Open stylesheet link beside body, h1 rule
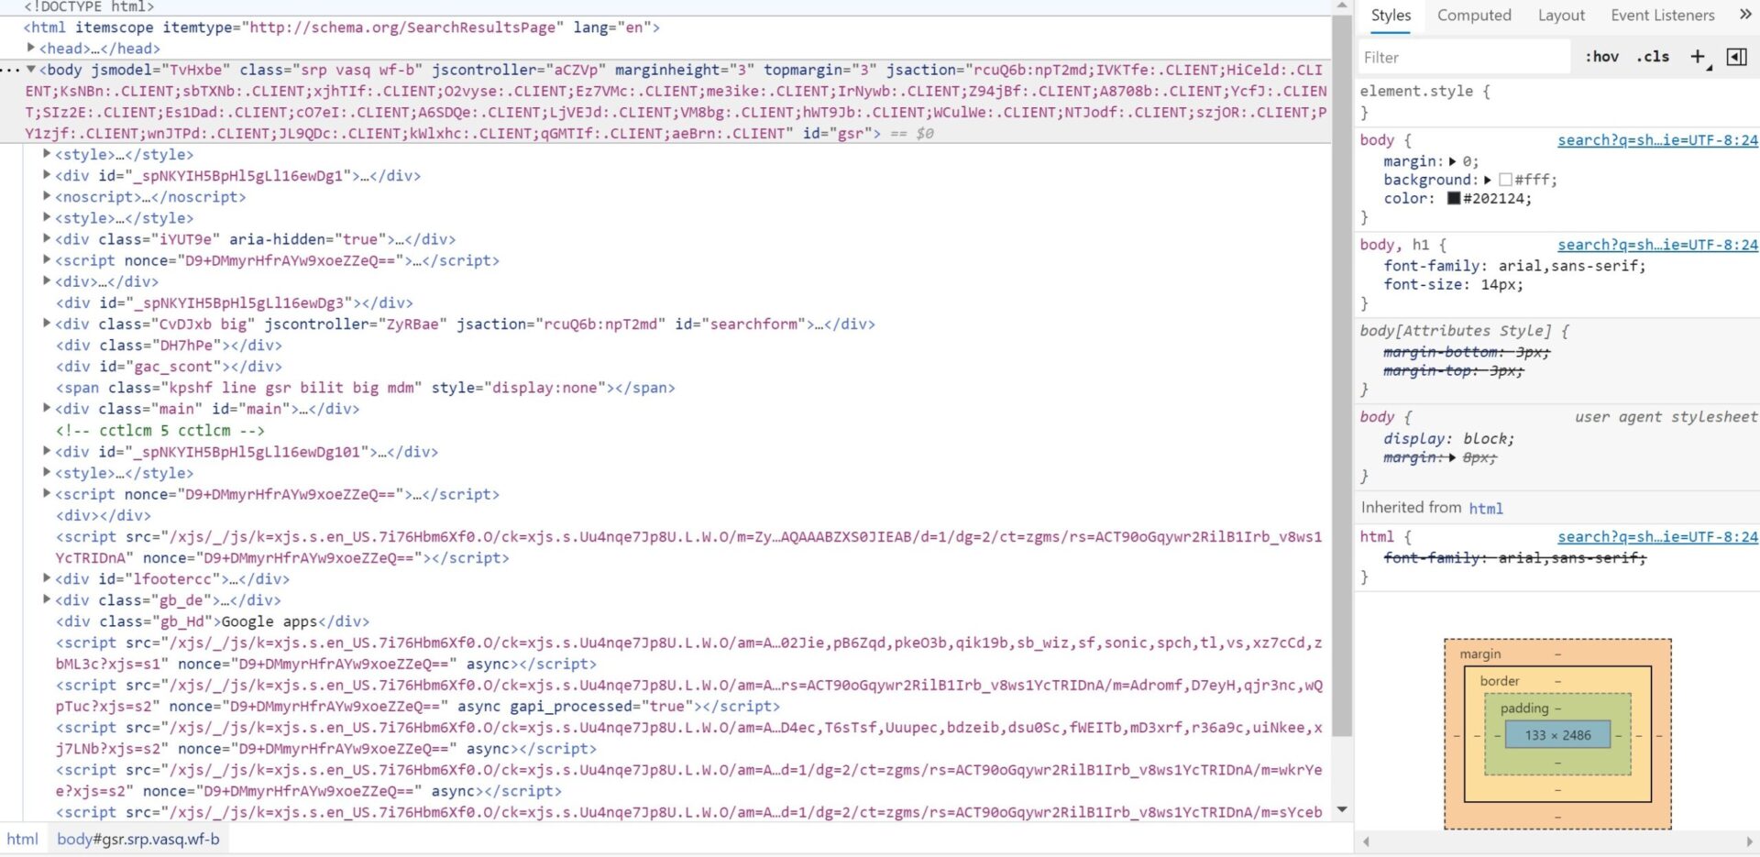The image size is (1760, 857). click(1657, 245)
